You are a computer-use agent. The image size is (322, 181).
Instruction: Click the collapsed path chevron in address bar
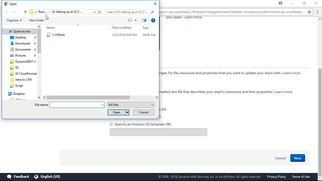(36, 12)
